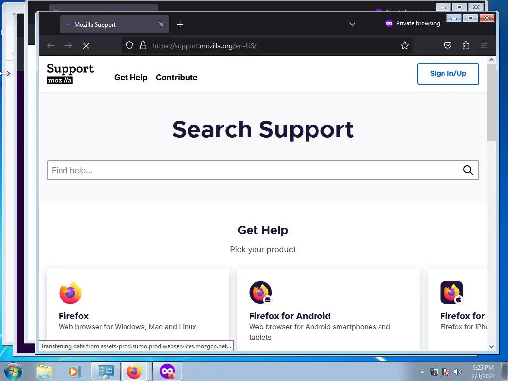
Task: Click the tracking protection shield icon
Action: [x=129, y=45]
